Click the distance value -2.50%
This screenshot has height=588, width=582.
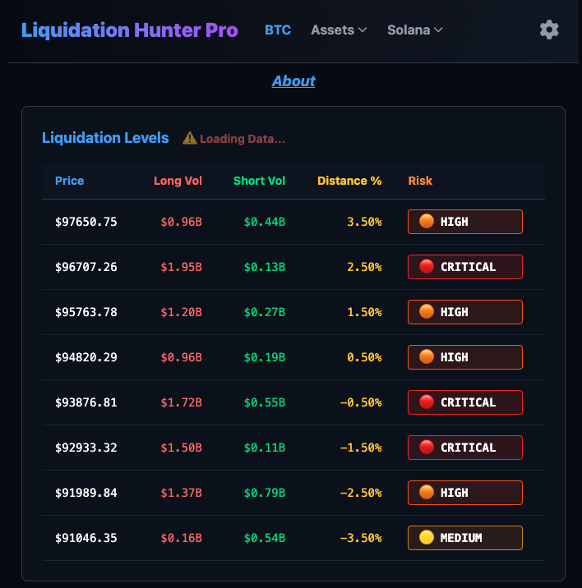(361, 493)
